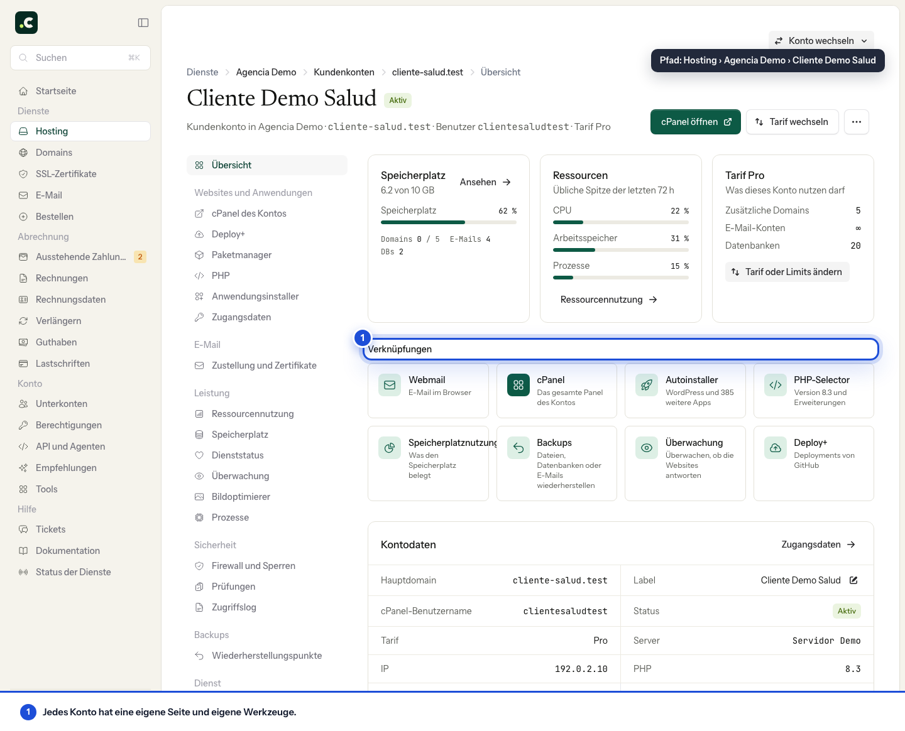Focus the Suchen search field
Screen dimensions: 905x731
pyautogui.click(x=80, y=58)
